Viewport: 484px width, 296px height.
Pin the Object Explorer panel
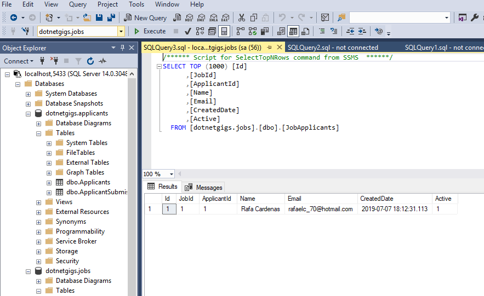122,48
